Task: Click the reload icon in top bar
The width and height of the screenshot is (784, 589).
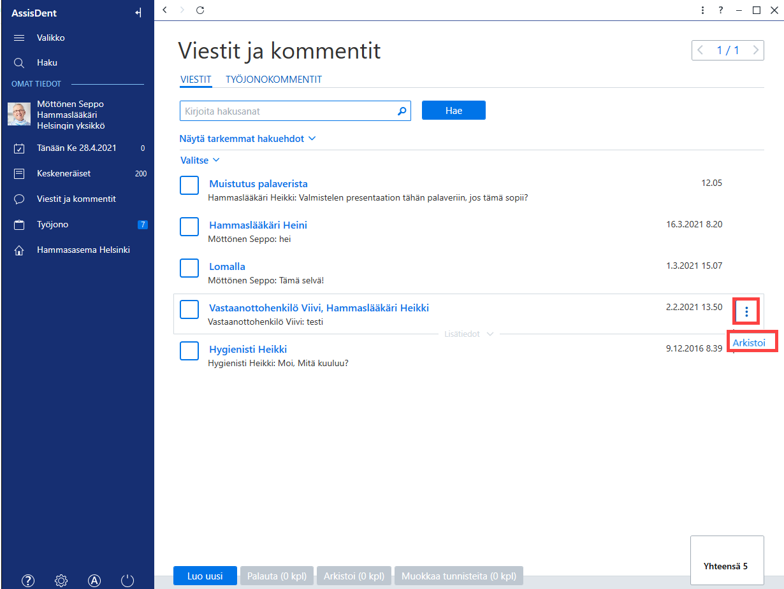Action: 200,10
